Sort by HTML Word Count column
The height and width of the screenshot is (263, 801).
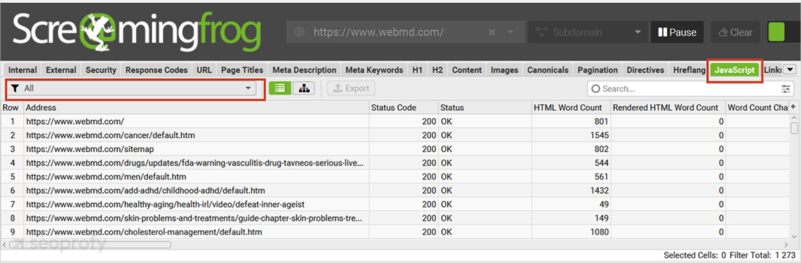[571, 107]
